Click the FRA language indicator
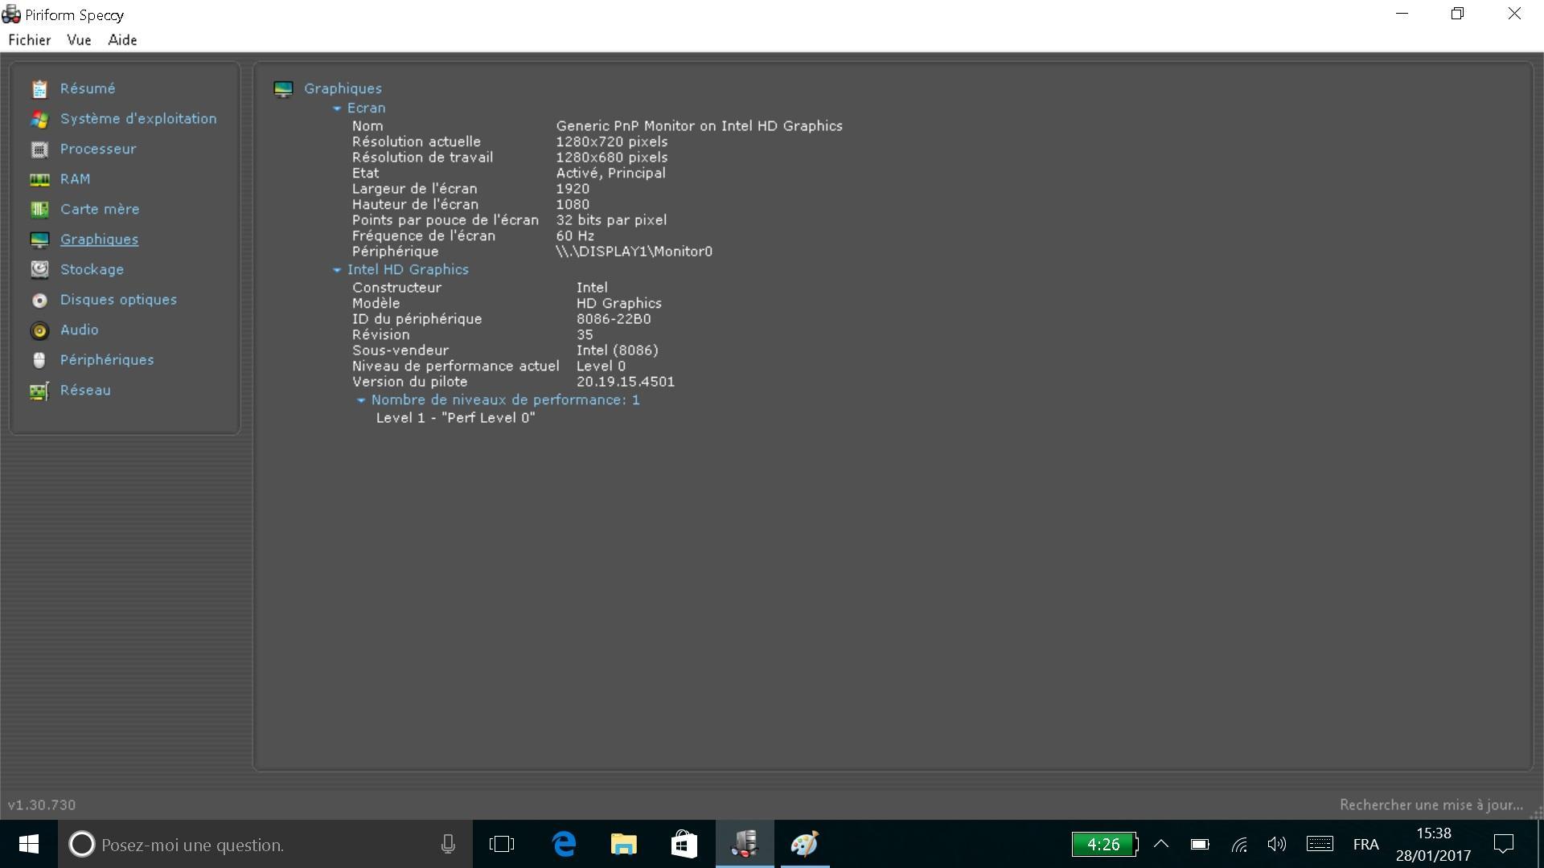Screen dimensions: 1544x868 pos(1365,844)
